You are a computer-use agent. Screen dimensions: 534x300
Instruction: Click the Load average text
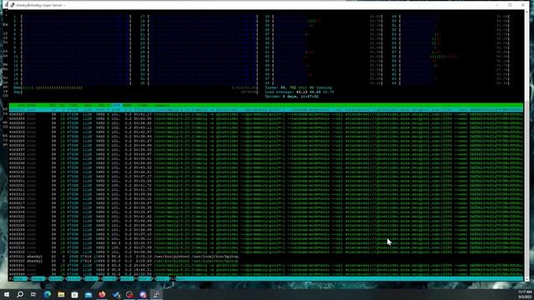tap(299, 92)
